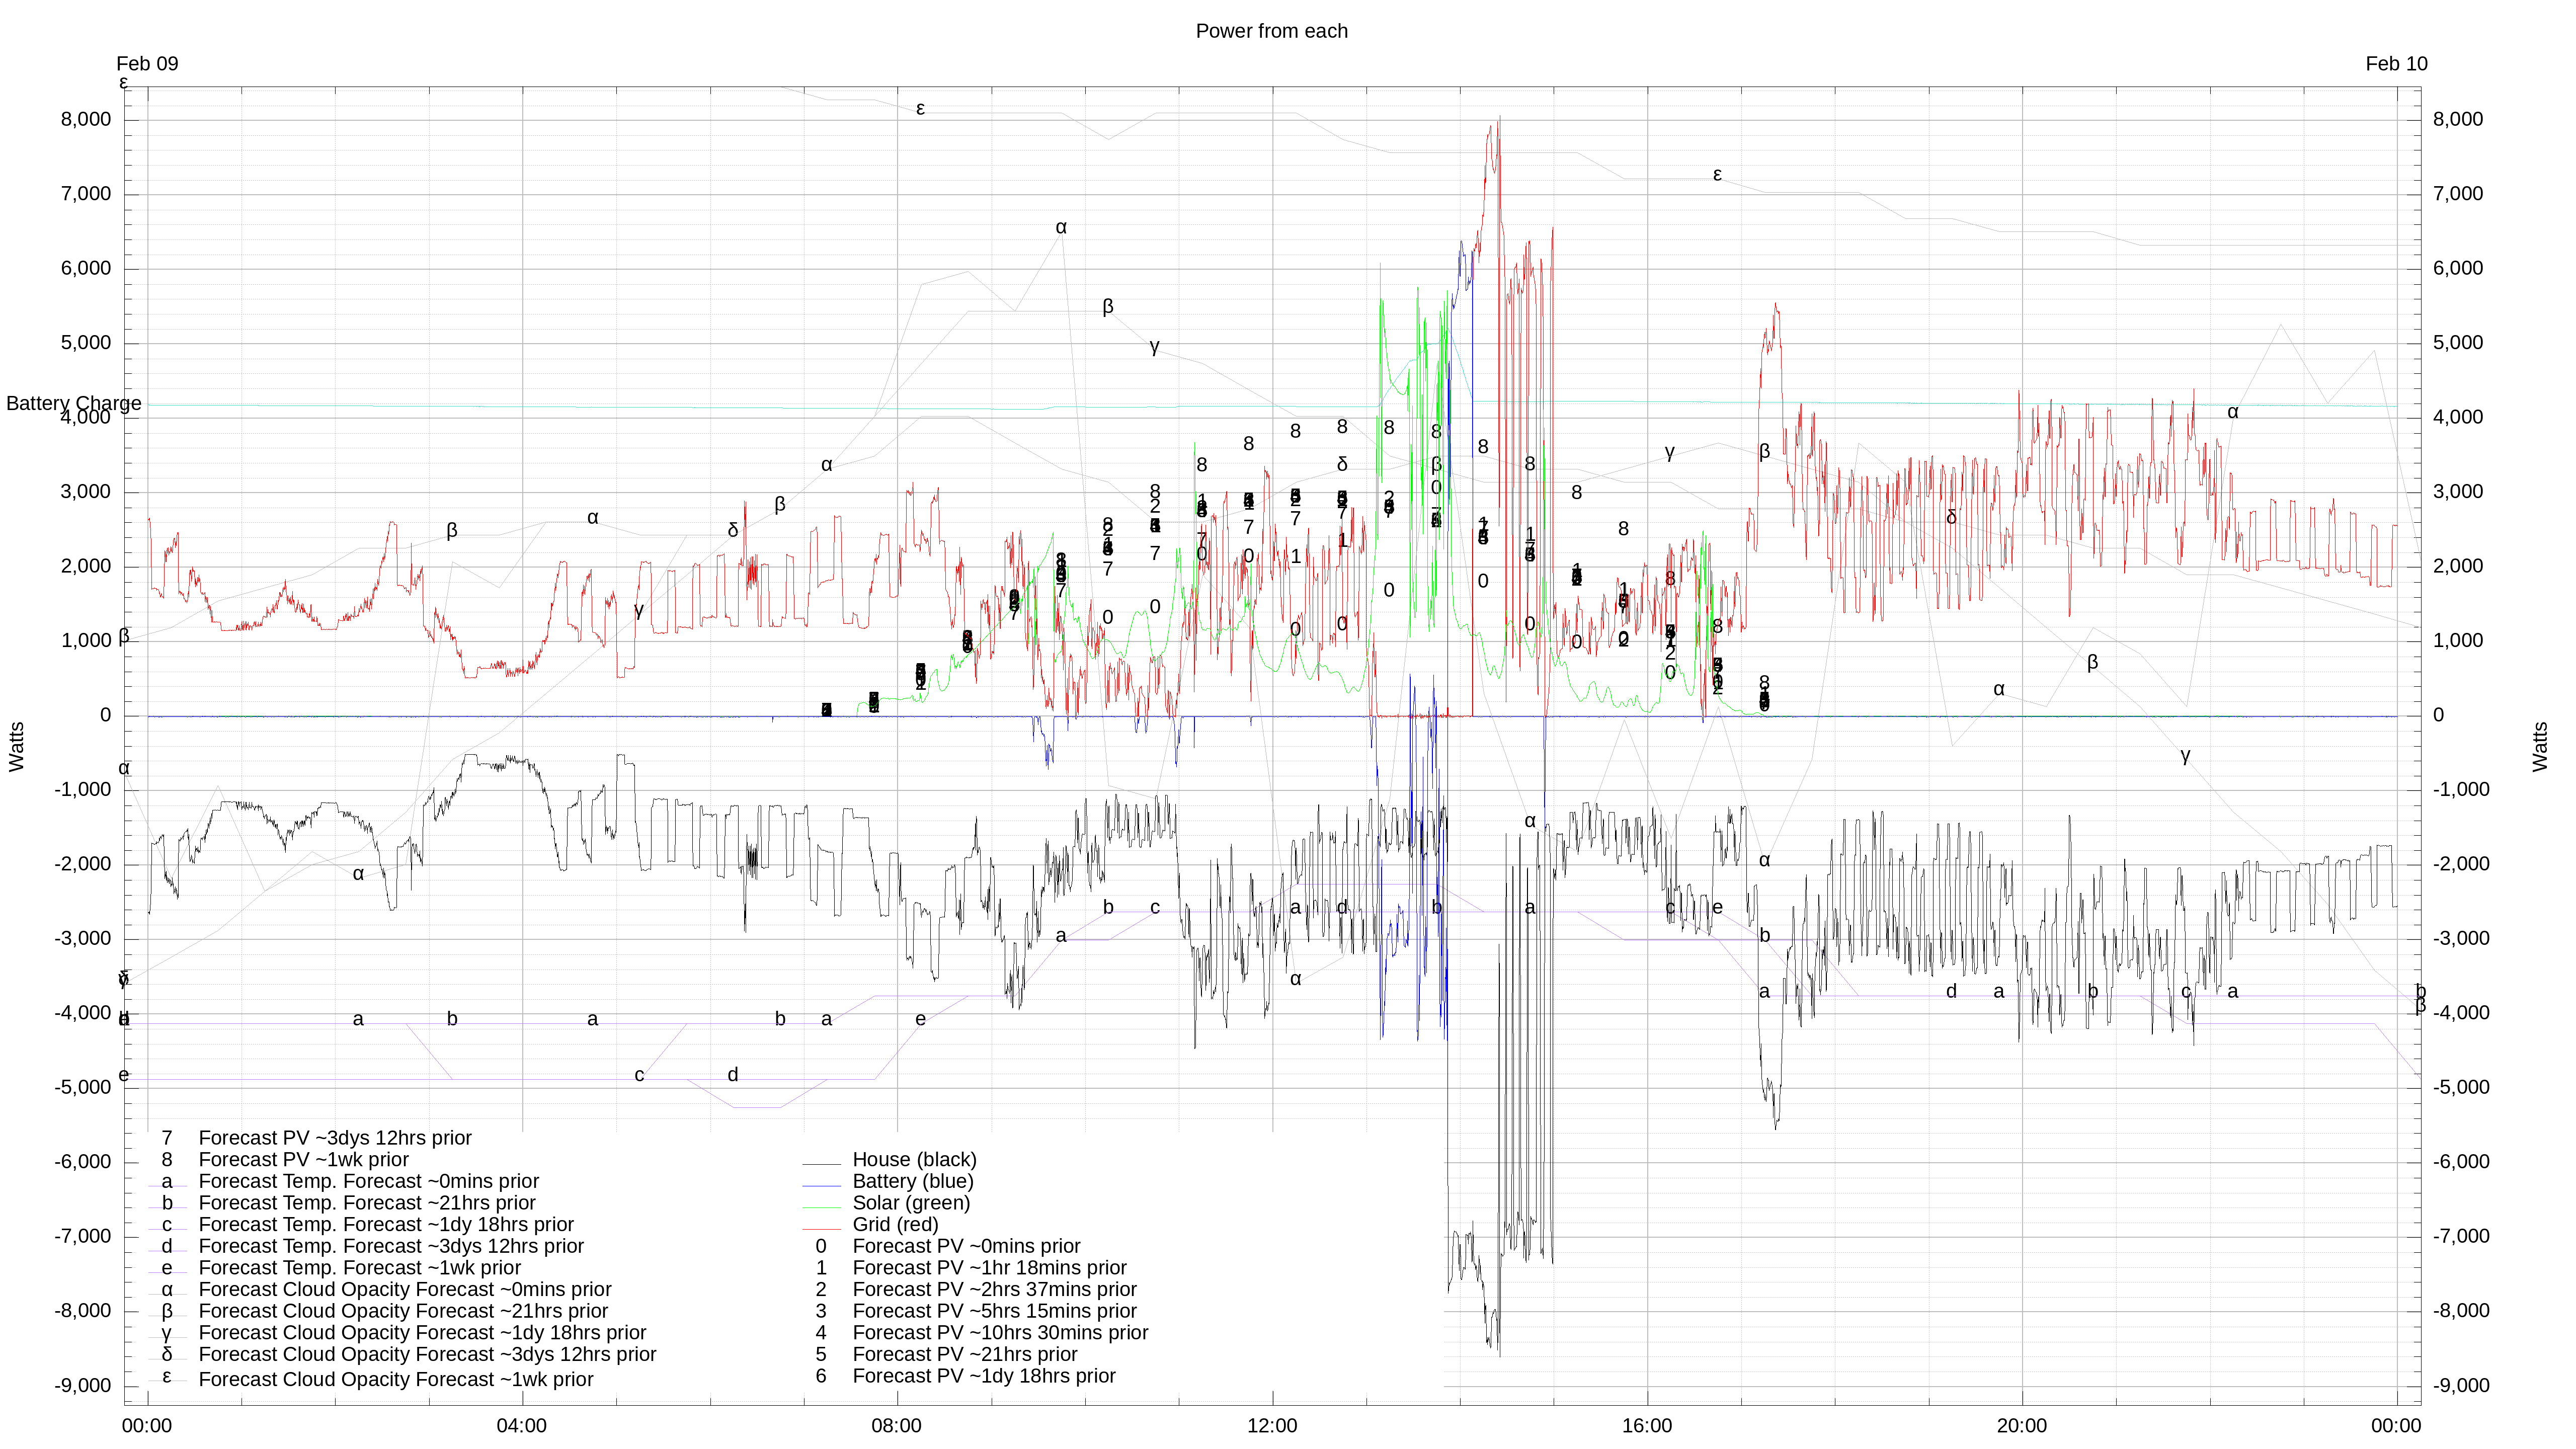
Task: Click legend entry 'House (black)'
Action: (914, 1160)
